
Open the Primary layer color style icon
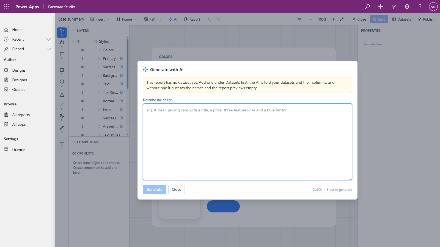pos(121,58)
